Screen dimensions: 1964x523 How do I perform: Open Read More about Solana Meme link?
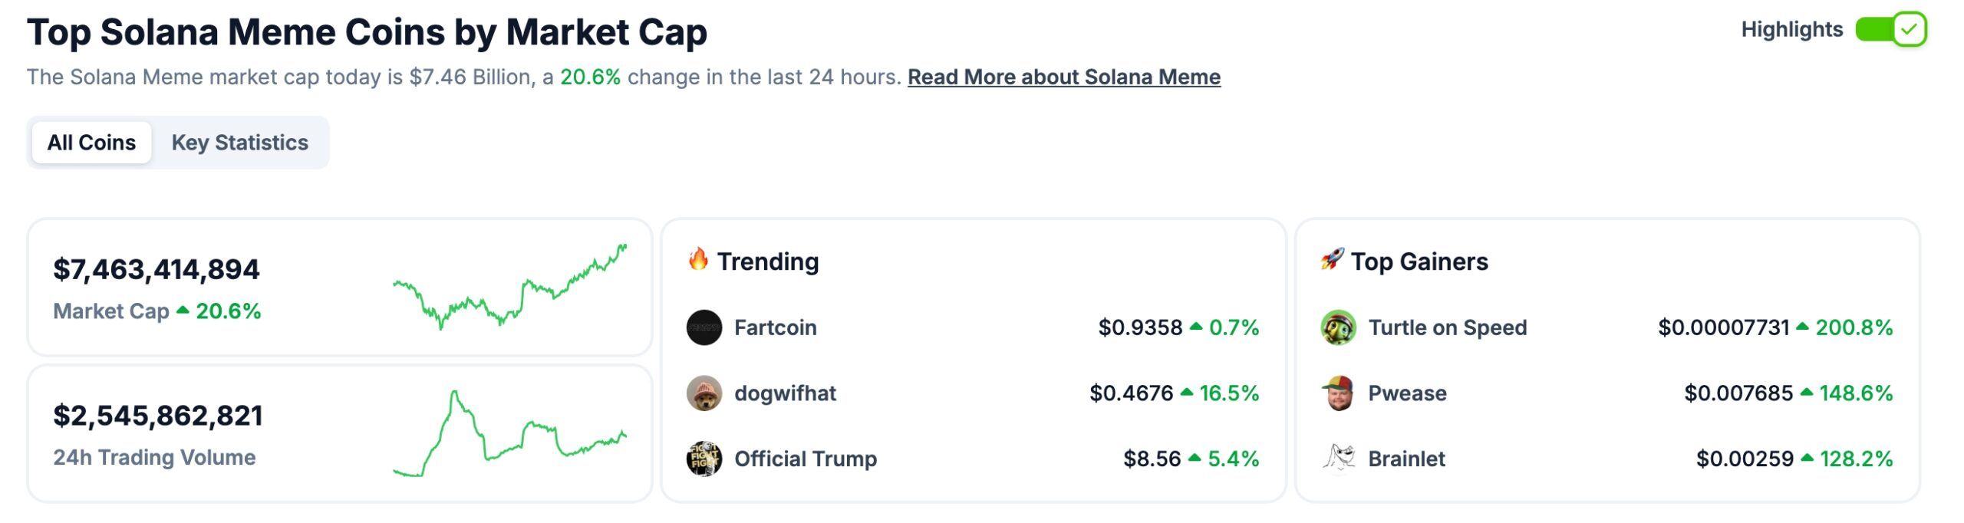(1063, 77)
